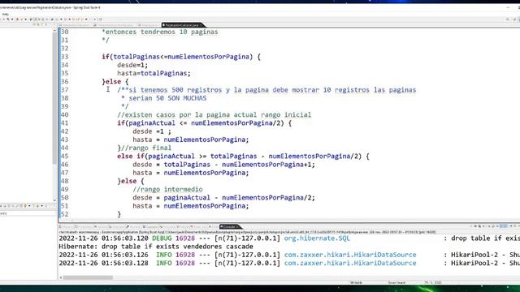Image resolution: width=520 pixels, height=292 pixels.
Task: Click the 'if(totalPaginas<=numElementosPorPagina)' line
Action: click(x=181, y=57)
